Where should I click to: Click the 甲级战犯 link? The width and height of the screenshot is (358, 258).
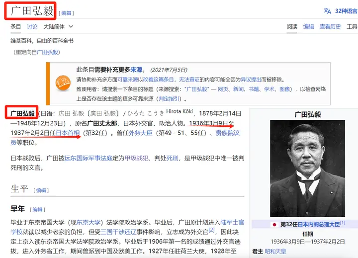(x=136, y=158)
